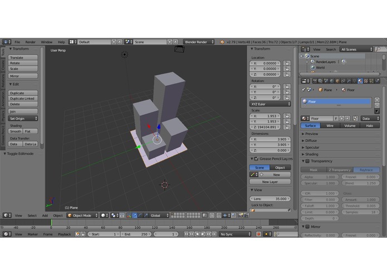Select Object grease pencil source
The image size is (387, 275).
pos(280,168)
